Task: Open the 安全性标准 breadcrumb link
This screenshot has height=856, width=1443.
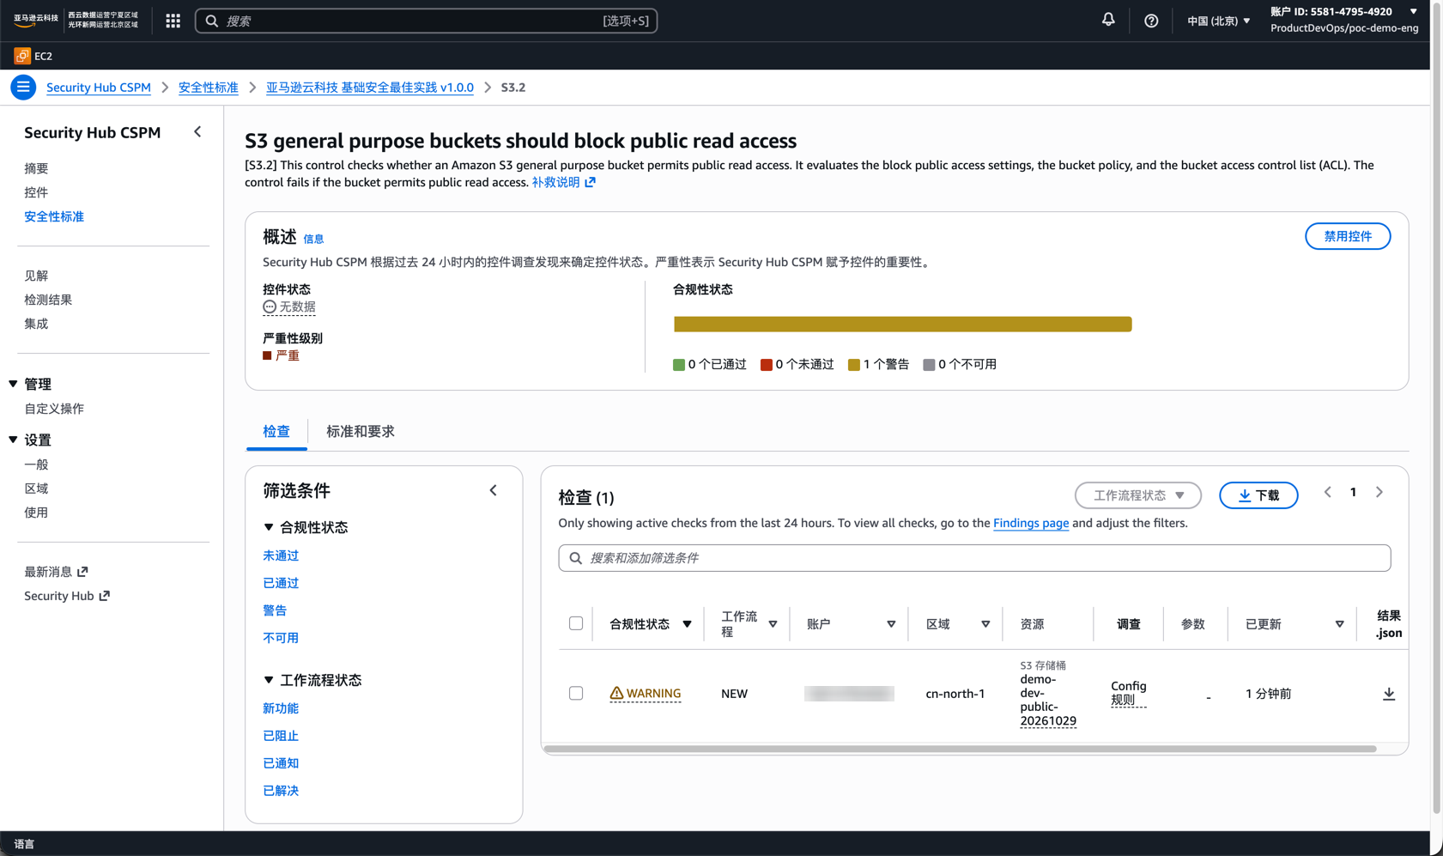Action: pos(209,88)
